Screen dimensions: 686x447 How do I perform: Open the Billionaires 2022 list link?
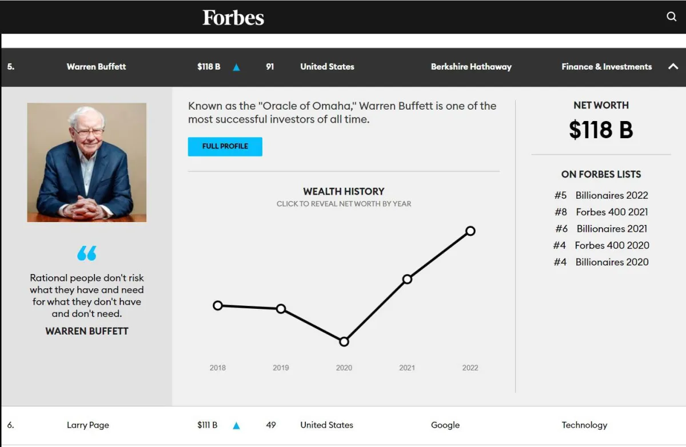pos(612,195)
